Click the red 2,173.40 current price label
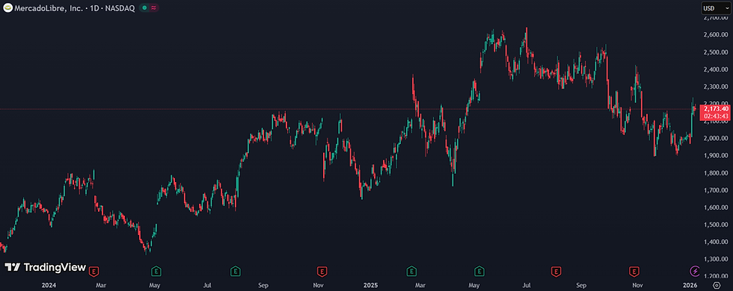The width and height of the screenshot is (733, 291). 715,113
